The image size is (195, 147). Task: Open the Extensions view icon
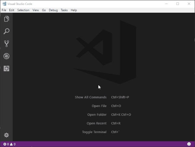click(x=6, y=69)
